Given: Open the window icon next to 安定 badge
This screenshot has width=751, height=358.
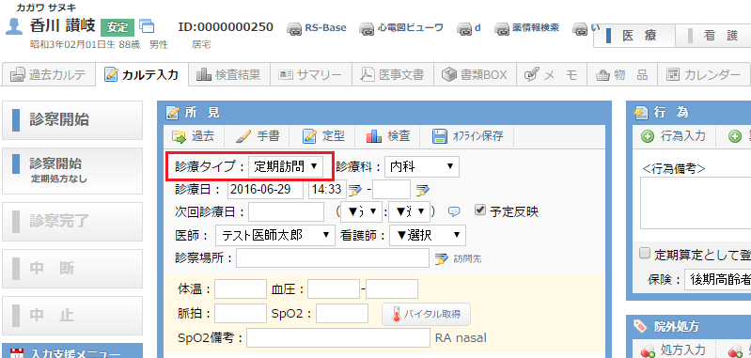Looking at the screenshot, I should (x=147, y=26).
